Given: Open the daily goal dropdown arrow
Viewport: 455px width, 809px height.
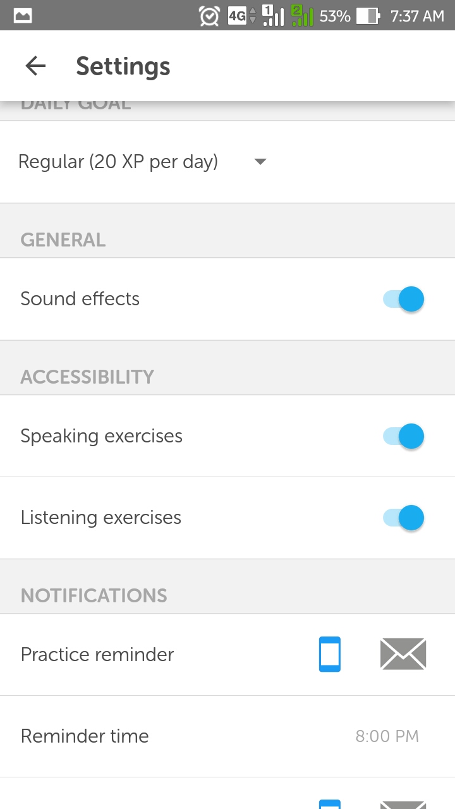Looking at the screenshot, I should tap(260, 162).
